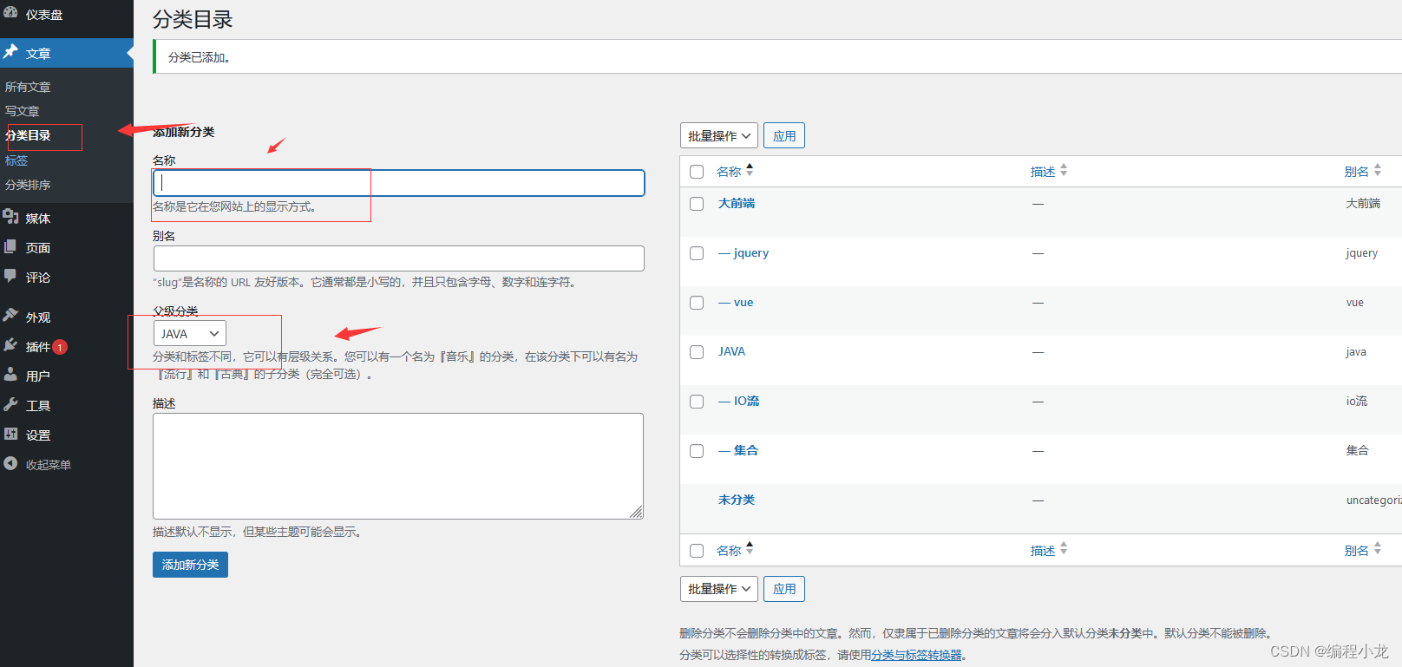The image size is (1402, 667).
Task: Open the 分类与标签转换器 link
Action: click(x=917, y=655)
